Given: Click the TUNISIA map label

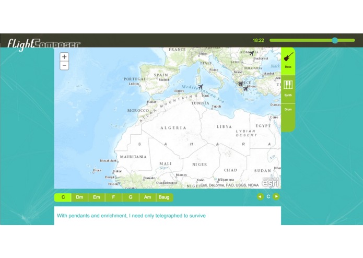Looking at the screenshot, I should click(200, 103).
